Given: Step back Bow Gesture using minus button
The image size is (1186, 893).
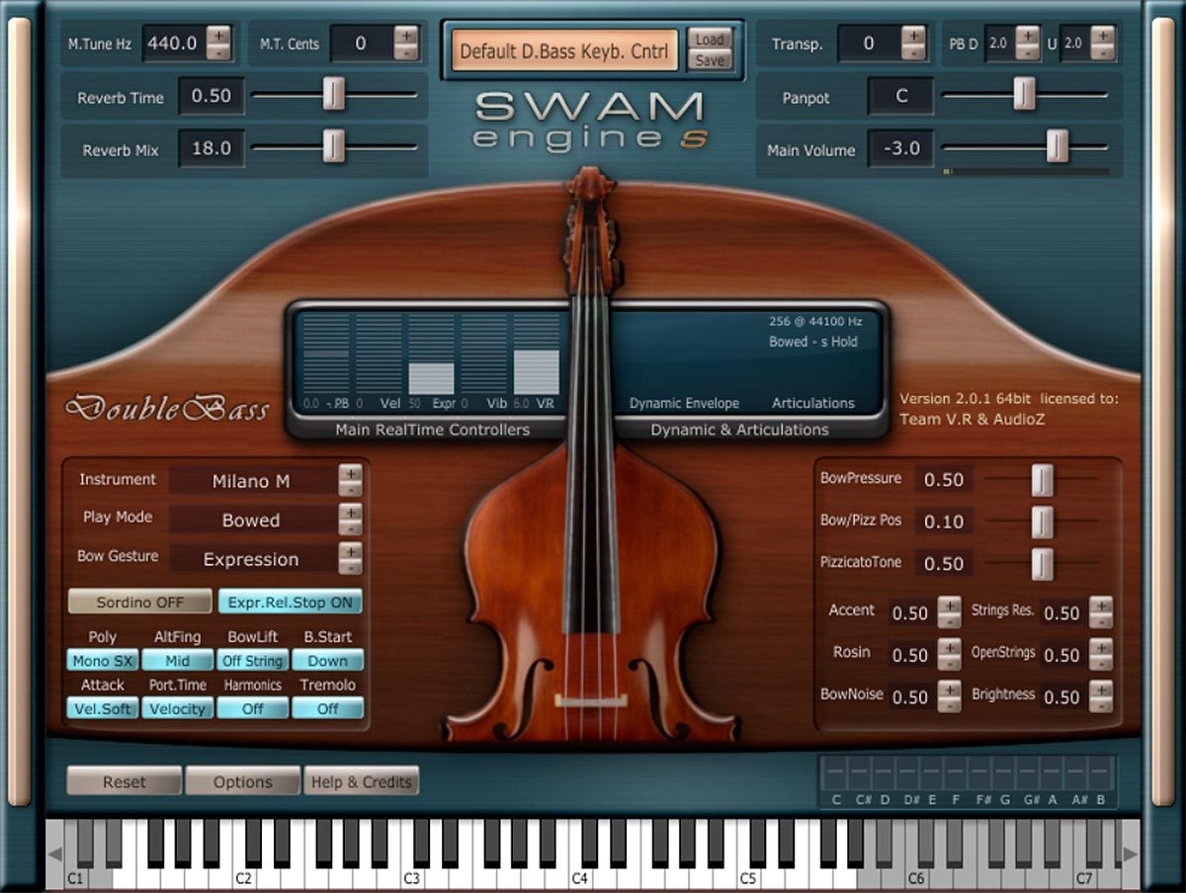Looking at the screenshot, I should point(350,567).
